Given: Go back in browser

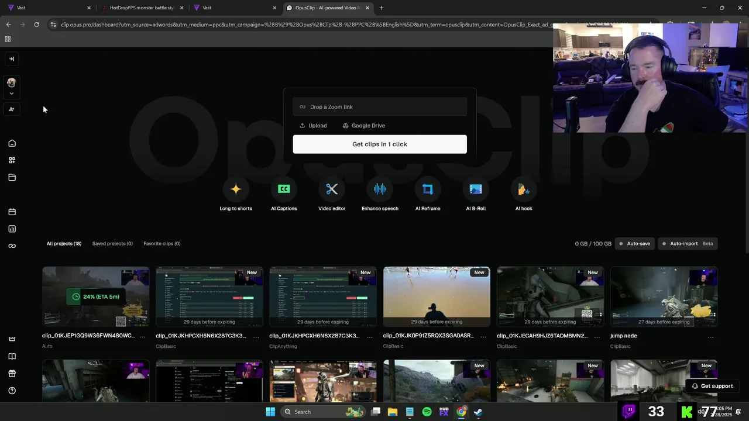Looking at the screenshot, I should 8,25.
